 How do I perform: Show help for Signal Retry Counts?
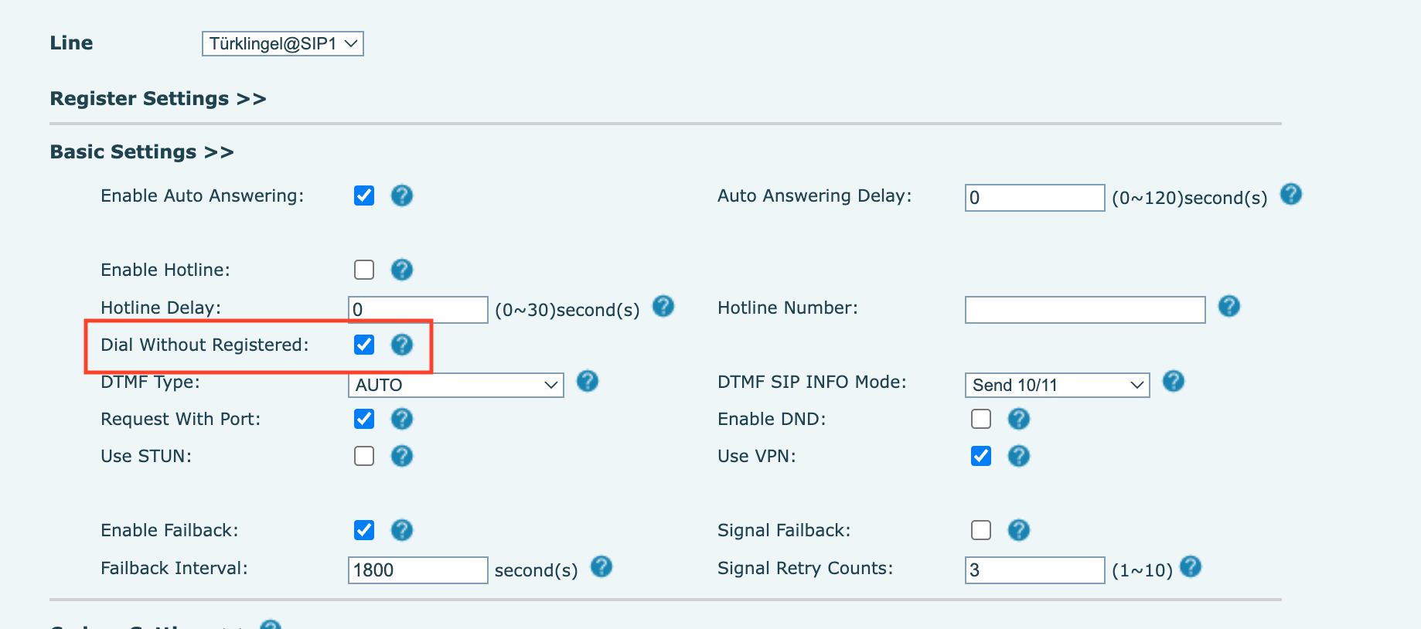[1191, 567]
